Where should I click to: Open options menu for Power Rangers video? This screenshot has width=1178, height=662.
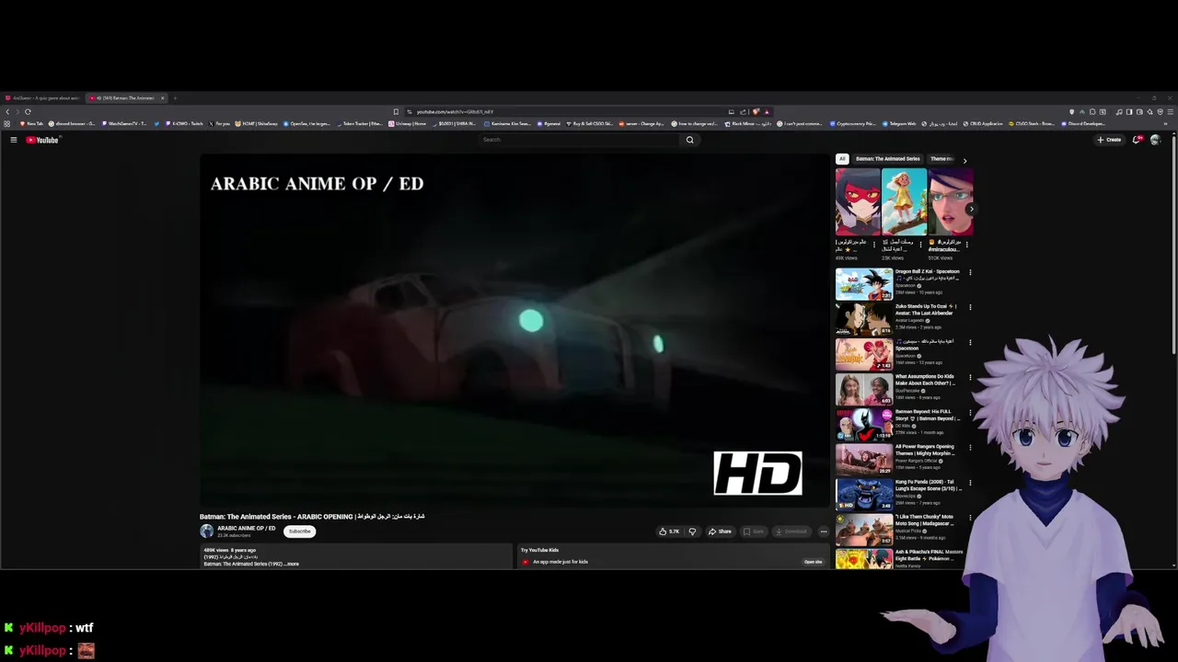pos(970,448)
